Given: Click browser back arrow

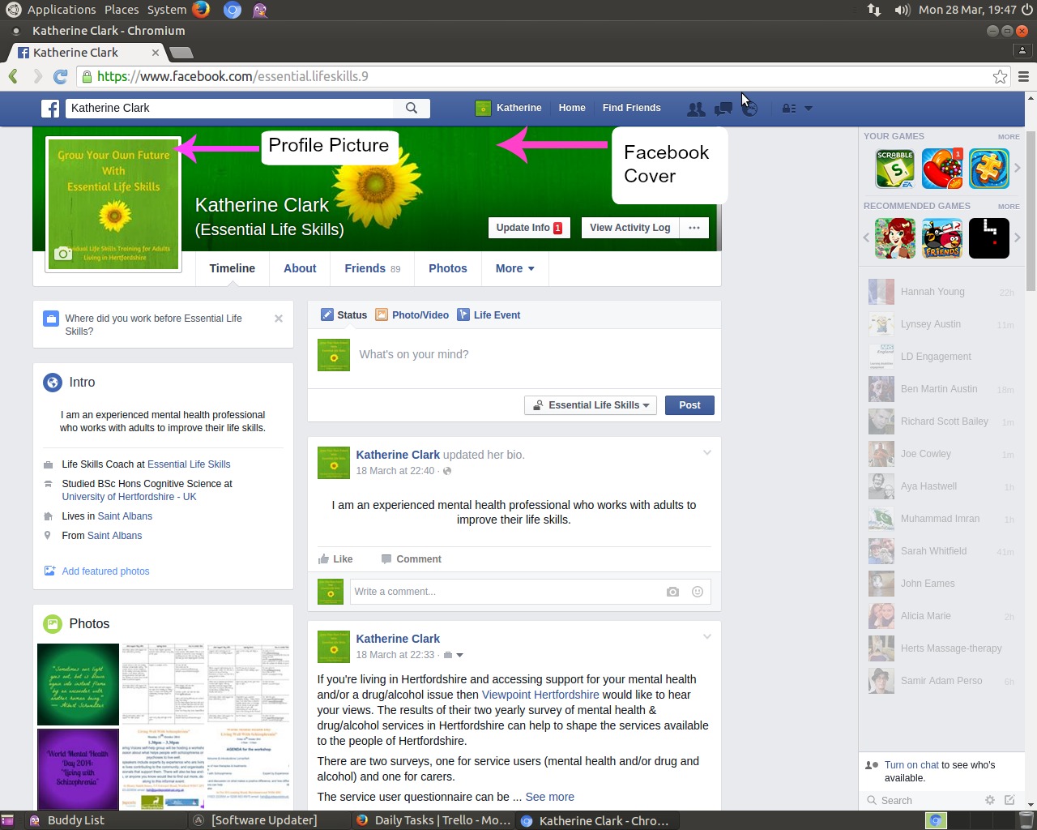Looking at the screenshot, I should (13, 76).
